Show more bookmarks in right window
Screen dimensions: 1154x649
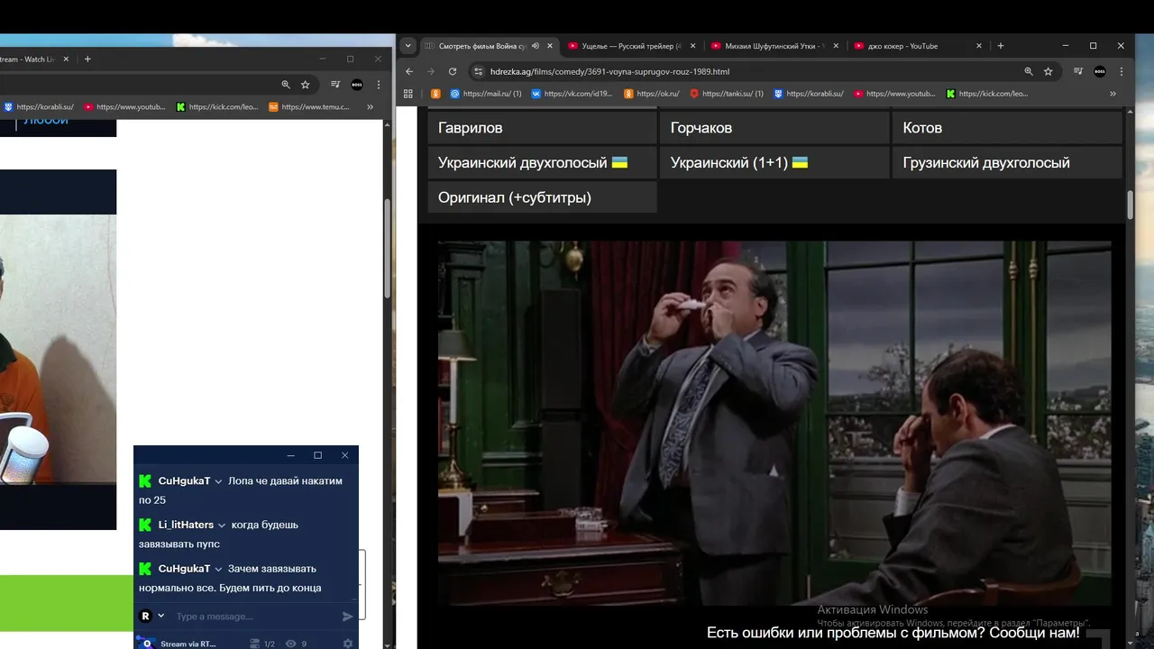coord(1113,93)
